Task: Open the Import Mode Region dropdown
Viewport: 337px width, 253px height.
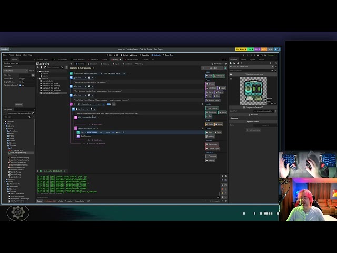Action: (27, 79)
